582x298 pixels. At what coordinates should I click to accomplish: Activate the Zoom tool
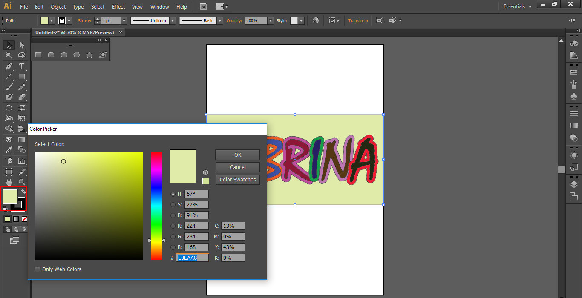click(x=22, y=181)
